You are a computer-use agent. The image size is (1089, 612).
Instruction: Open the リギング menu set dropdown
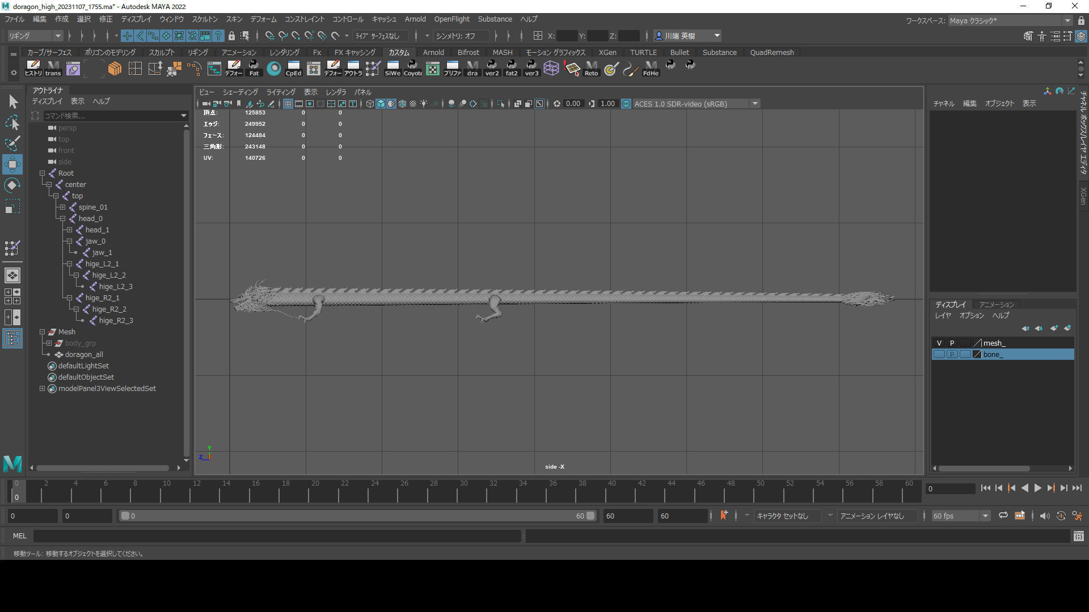click(x=34, y=36)
